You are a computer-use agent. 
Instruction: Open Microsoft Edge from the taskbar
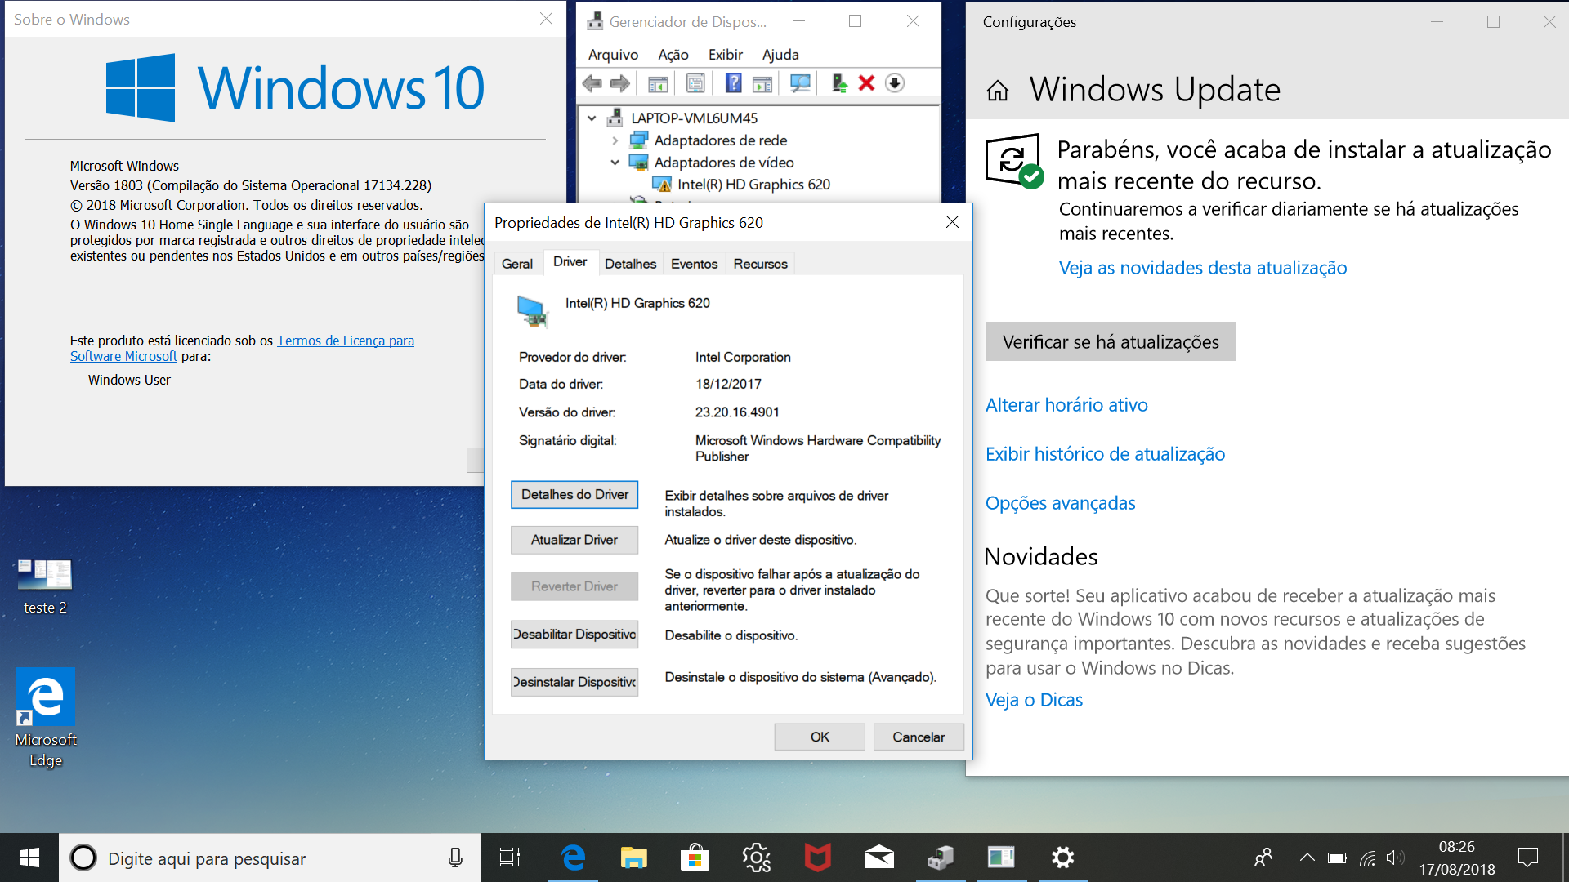coord(574,857)
